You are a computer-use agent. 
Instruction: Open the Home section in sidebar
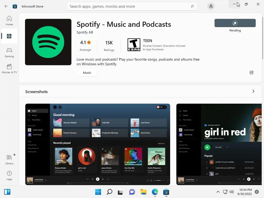click(9, 21)
